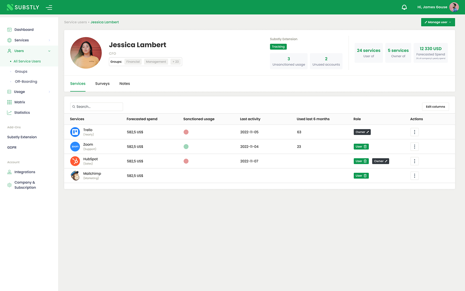Switch to the Surveys tab

click(102, 84)
